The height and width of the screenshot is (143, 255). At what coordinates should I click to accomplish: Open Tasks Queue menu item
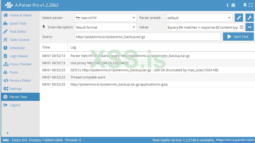click(x=20, y=40)
